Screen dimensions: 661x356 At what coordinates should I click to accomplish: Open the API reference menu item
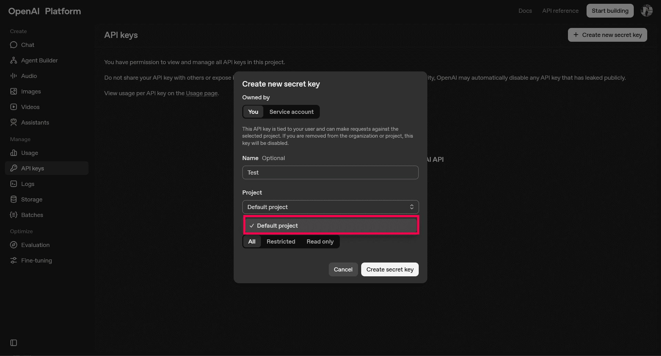560,11
